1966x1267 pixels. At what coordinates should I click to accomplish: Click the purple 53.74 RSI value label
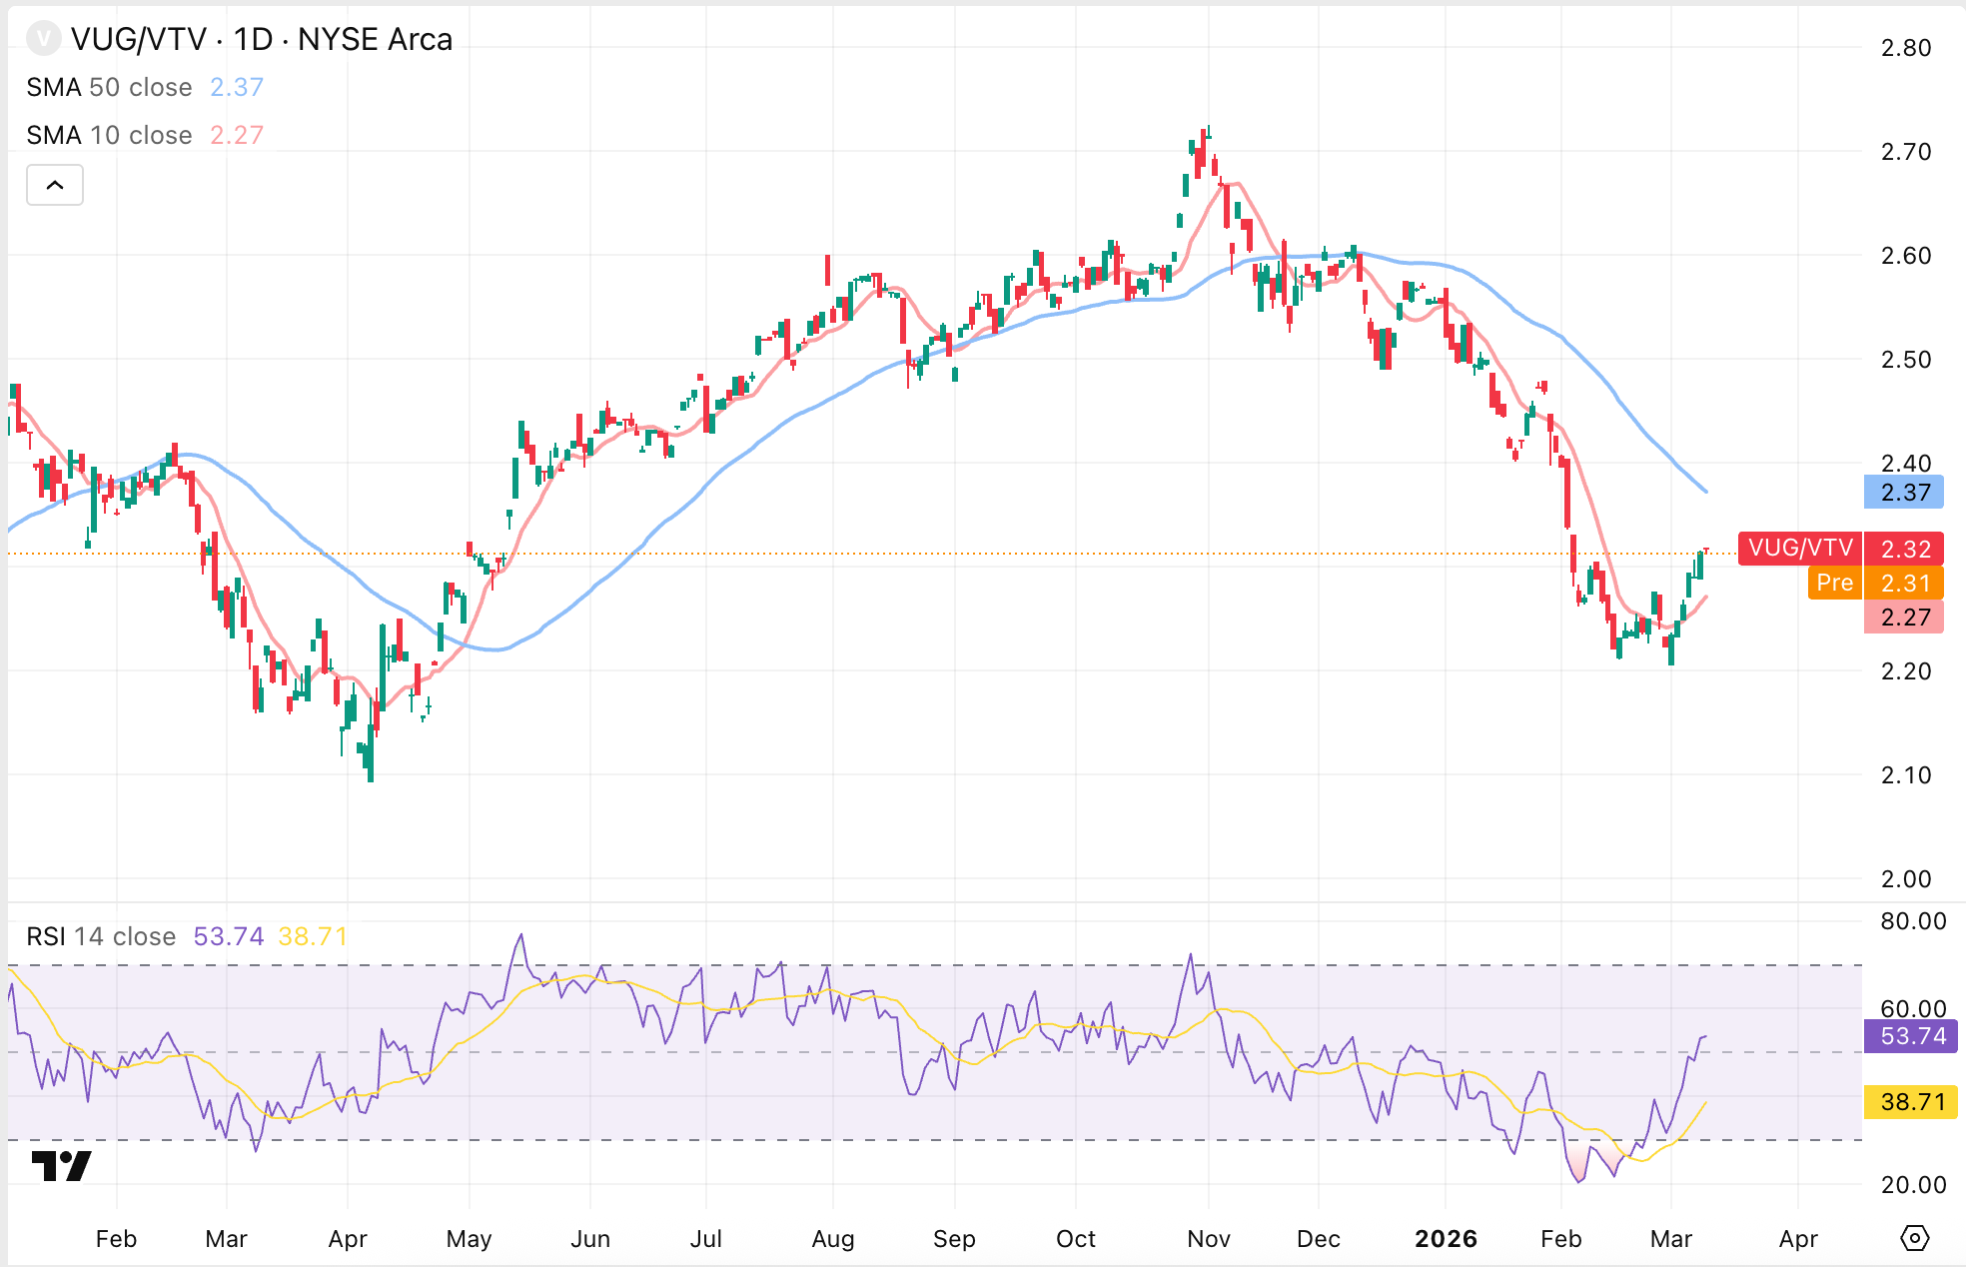[1911, 1036]
